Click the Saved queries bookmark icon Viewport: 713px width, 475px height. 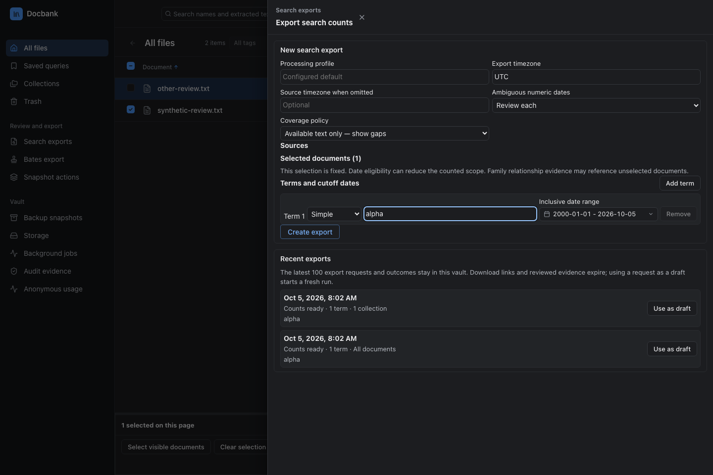pos(14,66)
